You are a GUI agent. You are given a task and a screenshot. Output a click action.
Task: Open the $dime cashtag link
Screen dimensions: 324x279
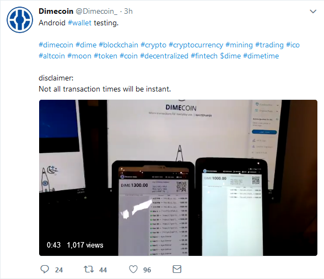[230, 56]
